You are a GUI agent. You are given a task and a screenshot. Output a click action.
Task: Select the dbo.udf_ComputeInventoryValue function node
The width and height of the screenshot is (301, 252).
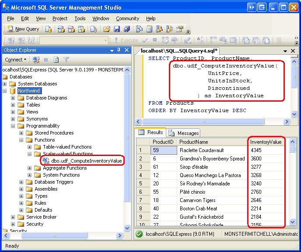coord(86,161)
